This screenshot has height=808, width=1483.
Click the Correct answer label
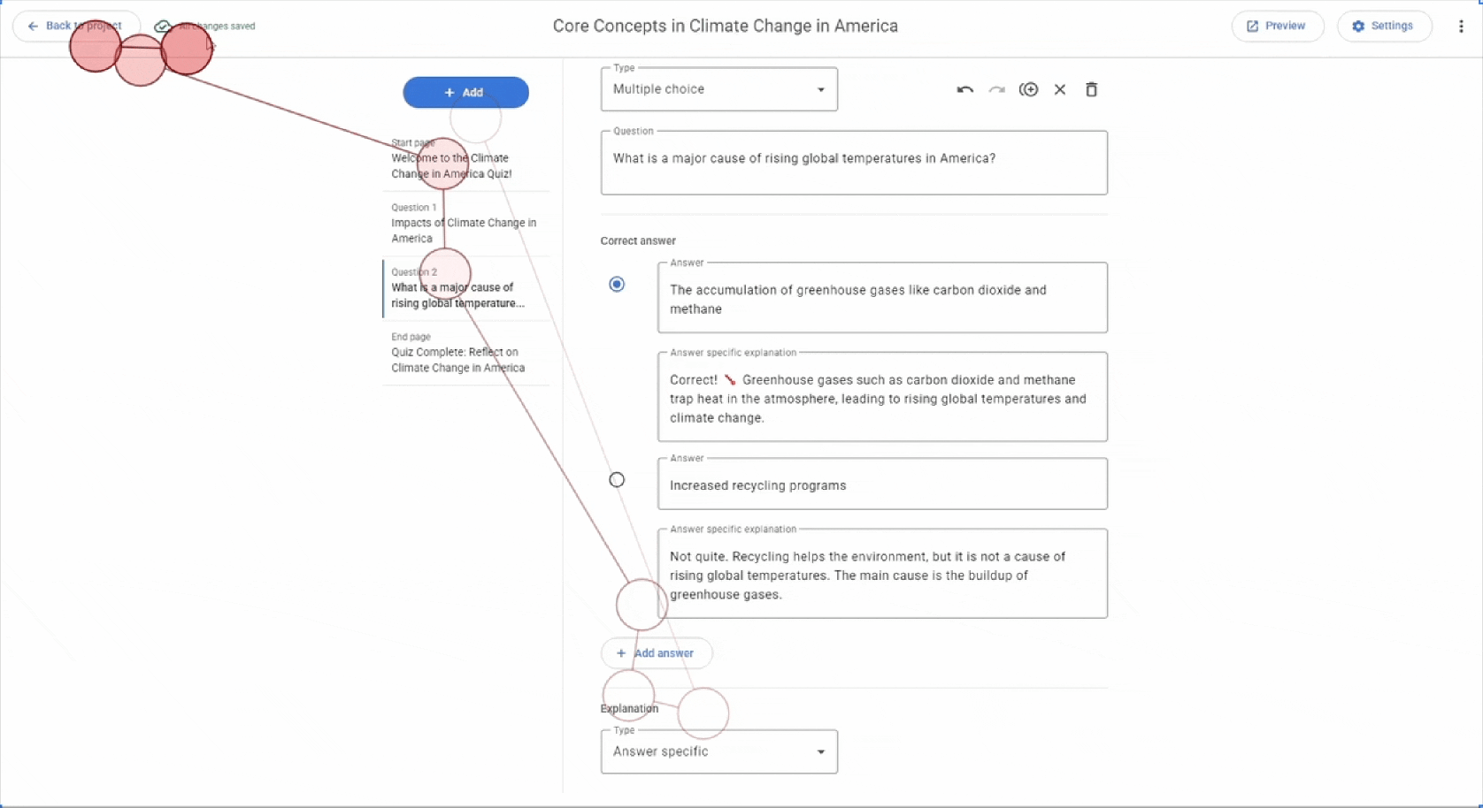pos(638,240)
